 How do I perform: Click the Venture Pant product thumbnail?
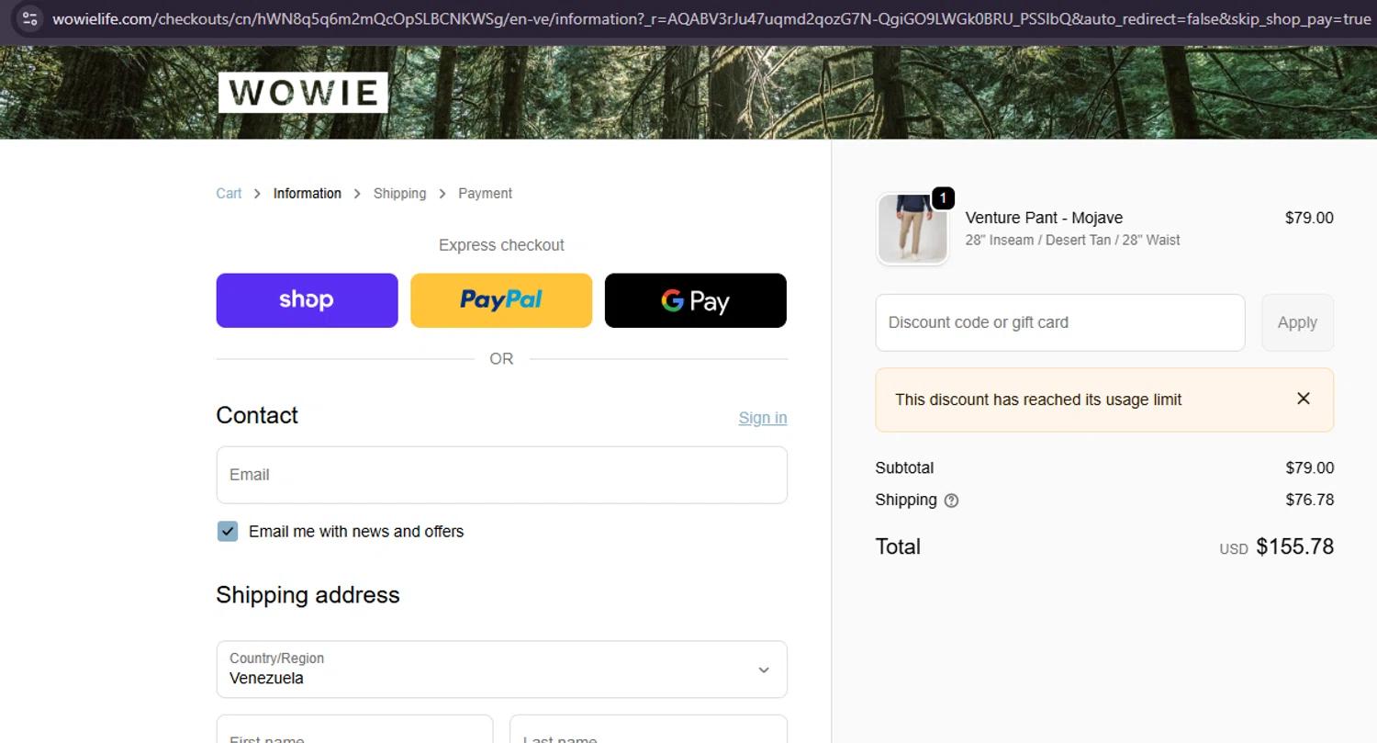click(x=912, y=230)
